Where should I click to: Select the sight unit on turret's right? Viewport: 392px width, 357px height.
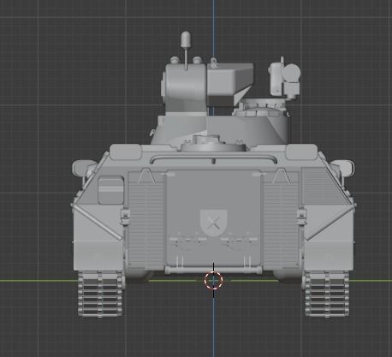[284, 78]
